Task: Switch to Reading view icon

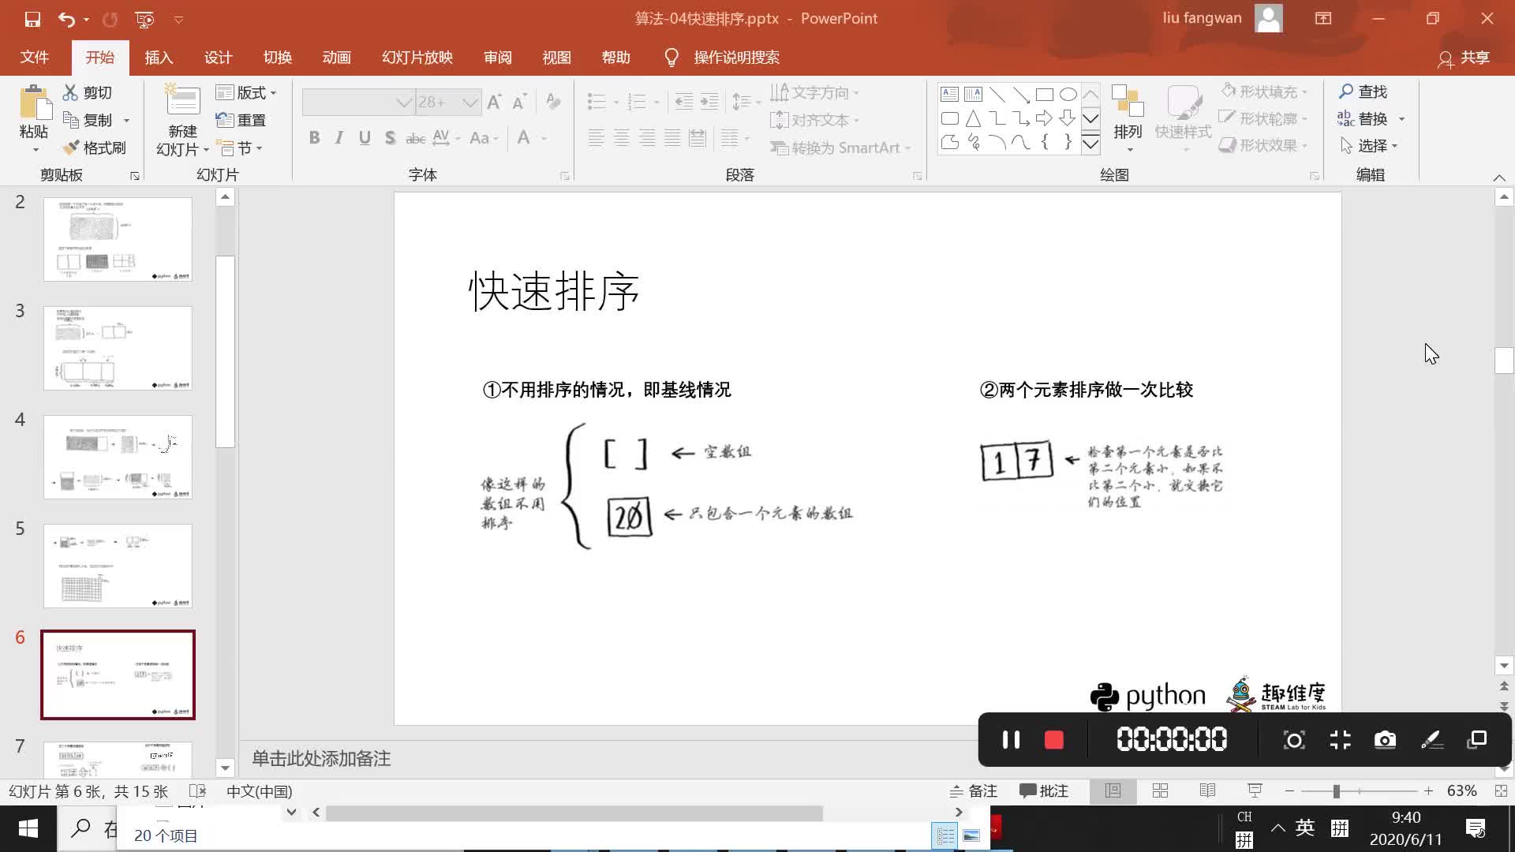Action: 1207,790
